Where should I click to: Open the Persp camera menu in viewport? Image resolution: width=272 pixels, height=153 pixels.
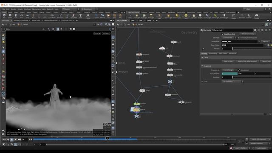click(97, 33)
